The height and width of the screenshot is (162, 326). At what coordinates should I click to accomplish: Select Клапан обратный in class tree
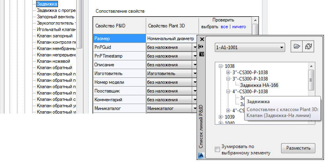pyautogui.click(x=54, y=67)
